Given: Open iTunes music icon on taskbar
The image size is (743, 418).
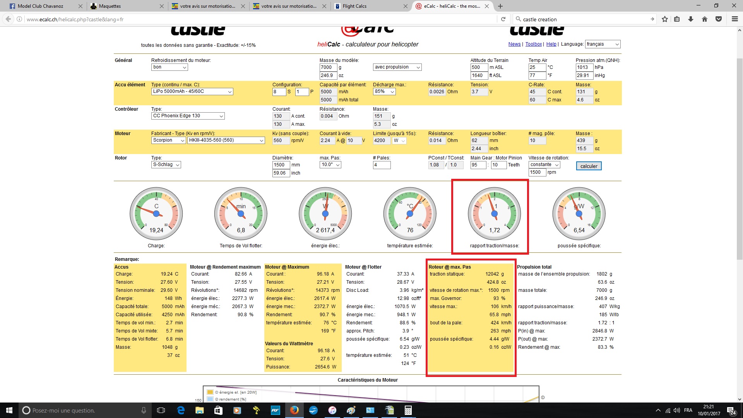Looking at the screenshot, I should pyautogui.click(x=332, y=410).
